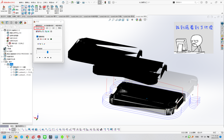Open the SolidCAM Manager tab icon in panel
Image resolution: width=224 pixels, height=140 pixels.
click(25, 23)
